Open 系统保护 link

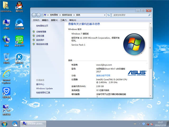click(x=40, y=40)
